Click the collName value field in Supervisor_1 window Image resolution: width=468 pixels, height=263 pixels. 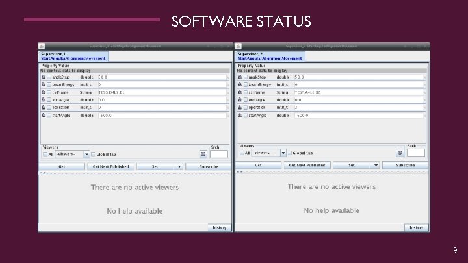162,92
